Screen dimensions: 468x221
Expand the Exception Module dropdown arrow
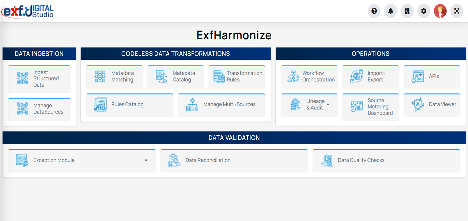[146, 160]
